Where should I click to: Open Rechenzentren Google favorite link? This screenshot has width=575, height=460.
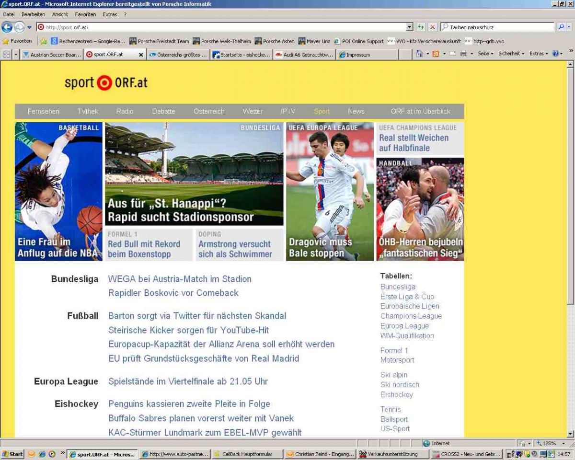pos(88,41)
